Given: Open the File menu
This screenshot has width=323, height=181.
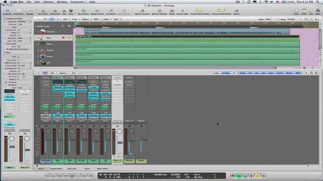Looking at the screenshot, I should pos(29,2).
